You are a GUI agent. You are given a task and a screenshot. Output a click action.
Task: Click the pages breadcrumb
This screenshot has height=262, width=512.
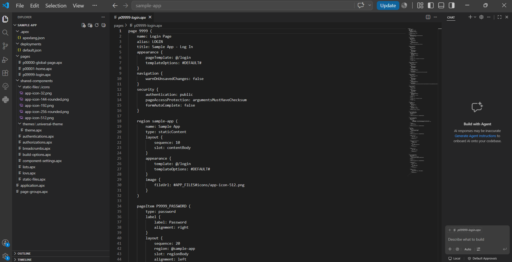[118, 26]
